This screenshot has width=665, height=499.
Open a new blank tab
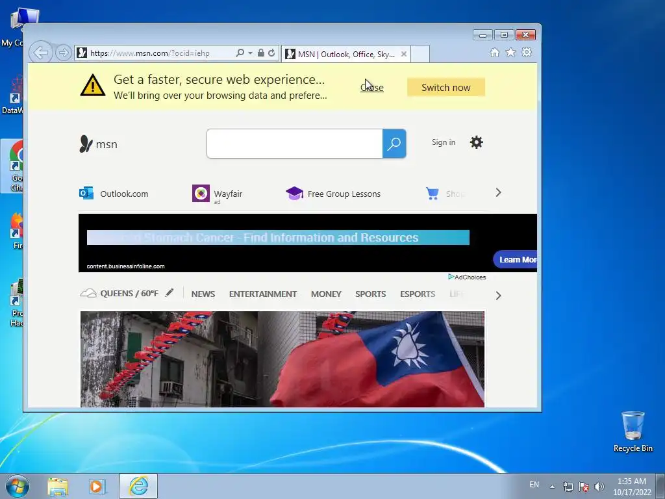pos(420,54)
